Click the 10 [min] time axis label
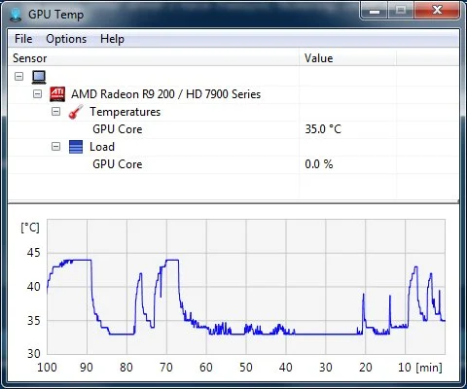The image size is (467, 389). [x=420, y=368]
